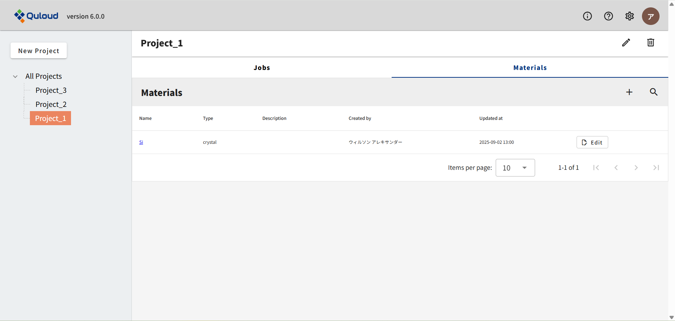Switch to the Jobs tab
Screen dimensions: 675x321
pos(262,68)
